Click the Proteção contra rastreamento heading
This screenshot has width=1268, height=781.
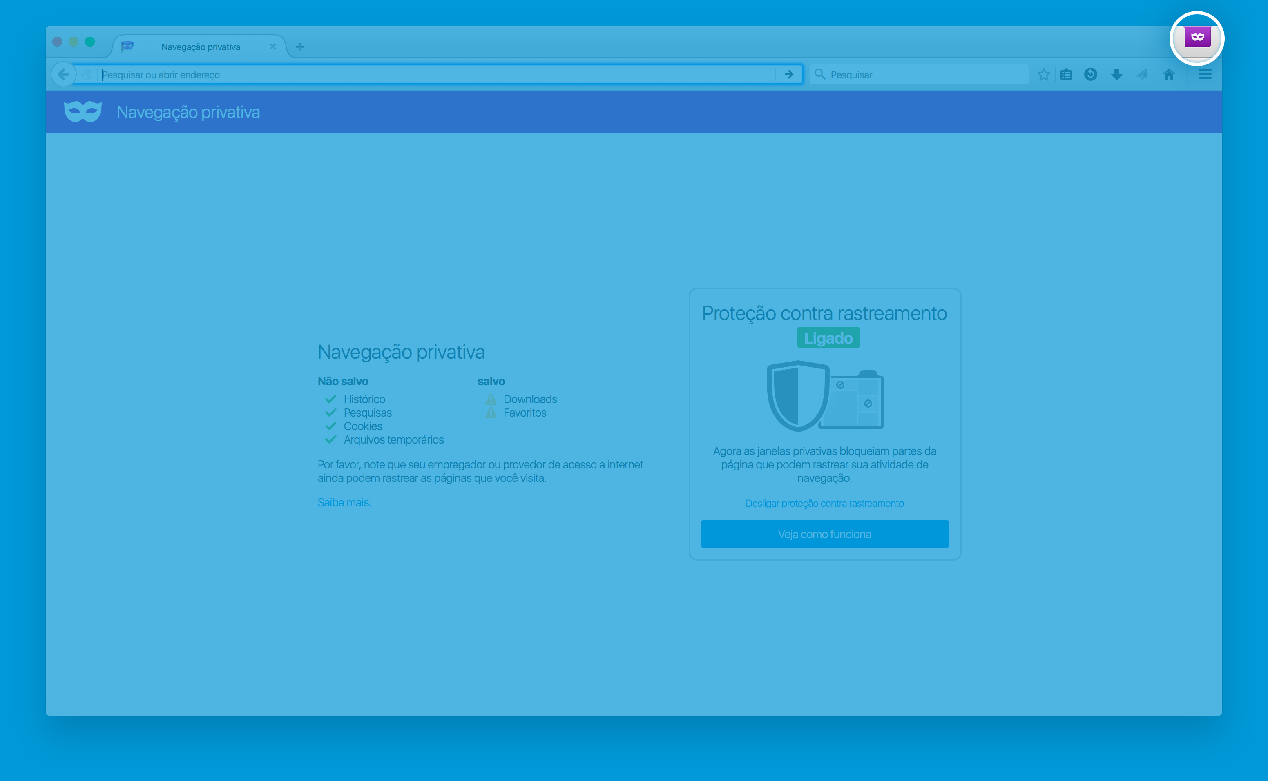click(824, 313)
